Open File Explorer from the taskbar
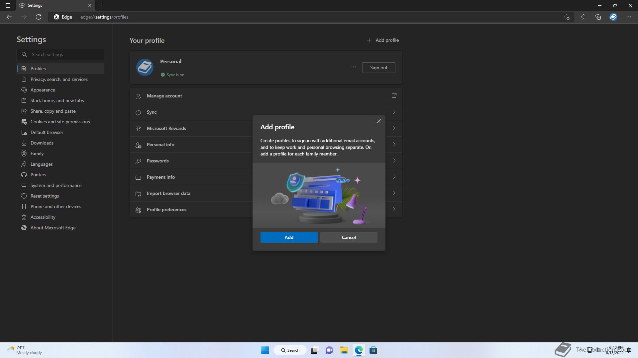The width and height of the screenshot is (638, 358). tap(344, 350)
